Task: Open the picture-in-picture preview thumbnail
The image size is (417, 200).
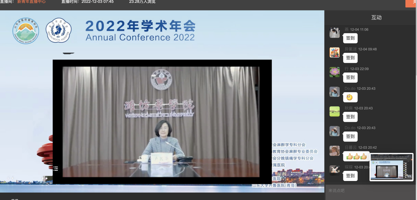Action: coord(392,167)
